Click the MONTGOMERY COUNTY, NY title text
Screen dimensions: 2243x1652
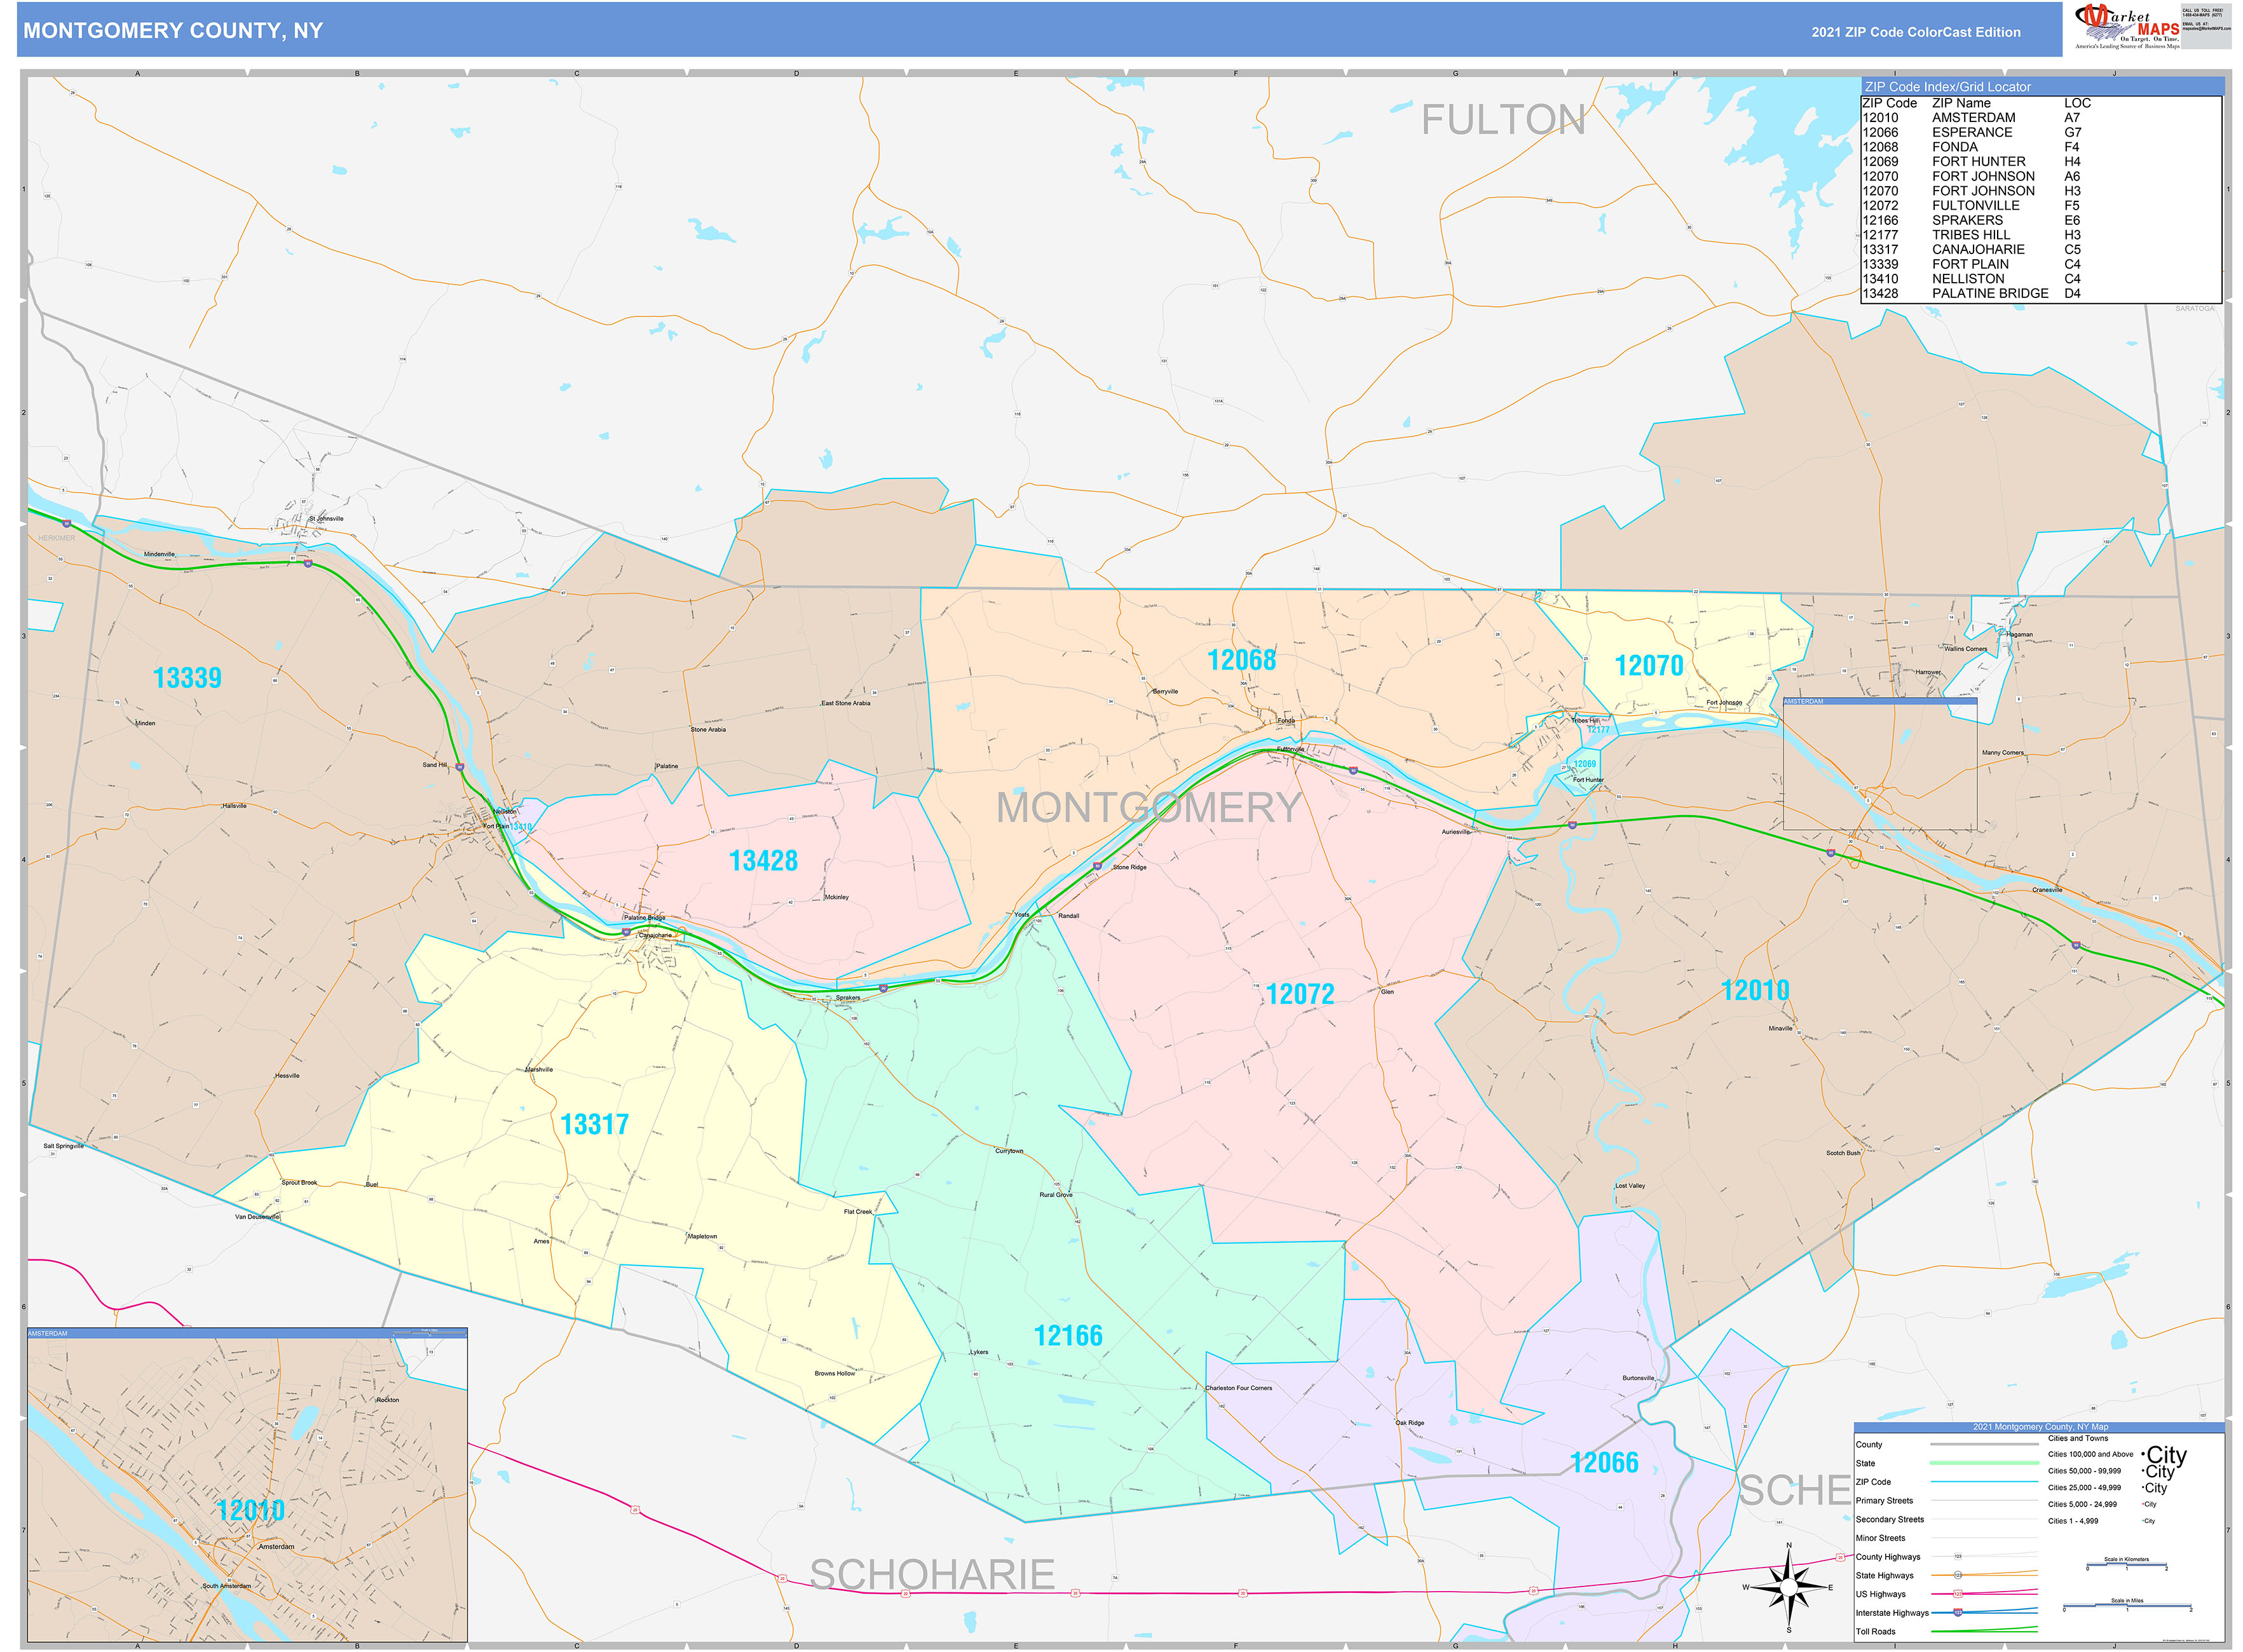(x=173, y=31)
